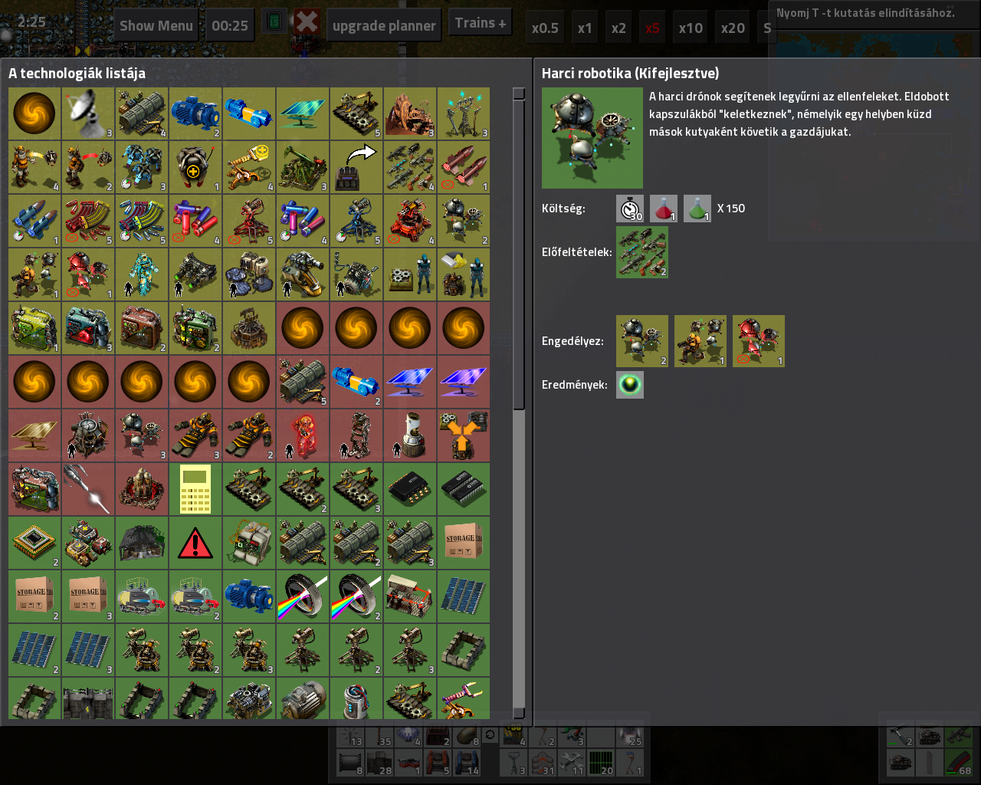Select the white curved arrow technology
This screenshot has height=785, width=981.
click(x=356, y=167)
